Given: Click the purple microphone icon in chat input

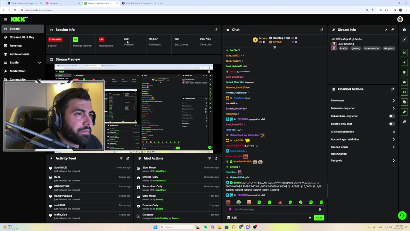Looking at the screenshot, I should tap(230, 210).
